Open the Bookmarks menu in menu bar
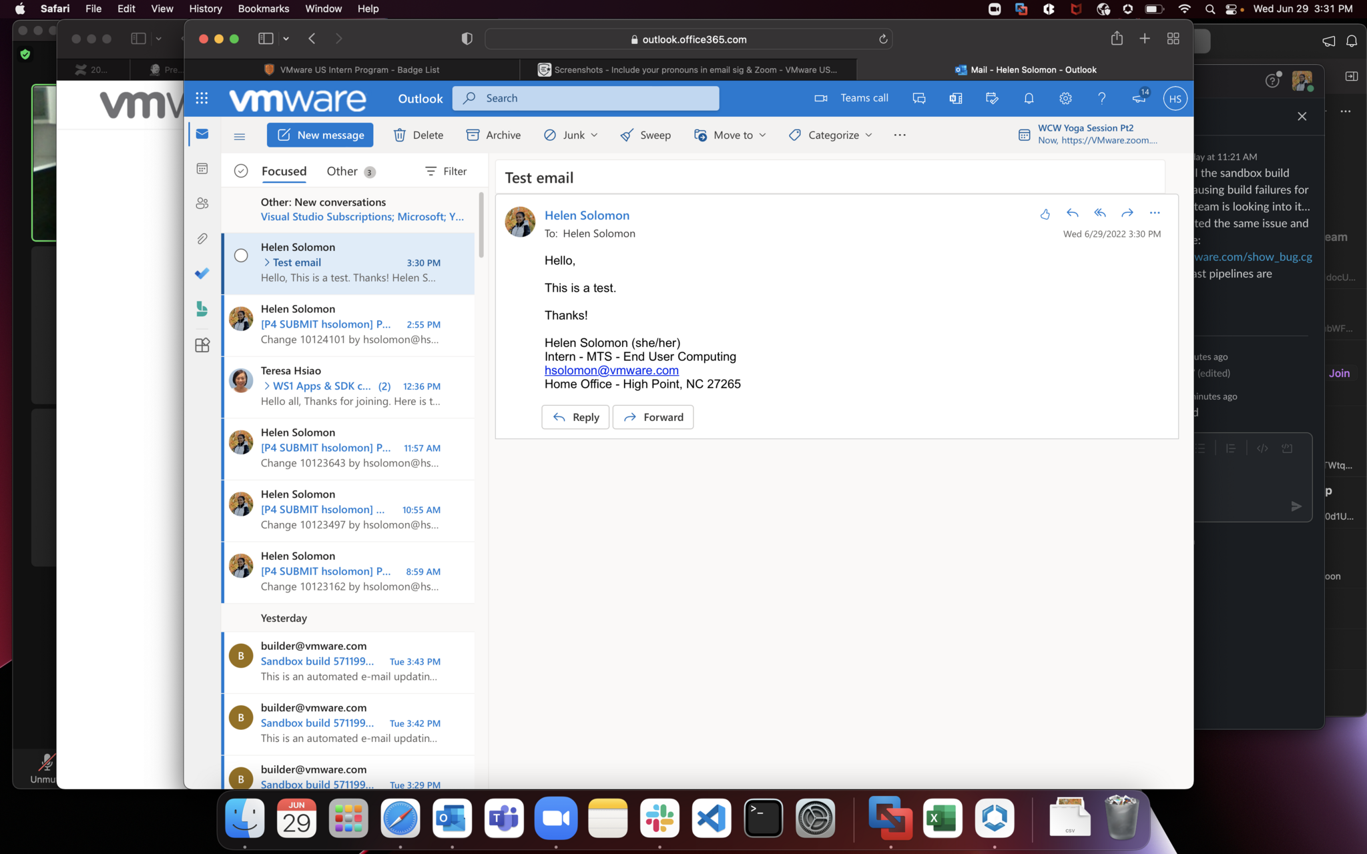The width and height of the screenshot is (1367, 854). click(x=263, y=9)
